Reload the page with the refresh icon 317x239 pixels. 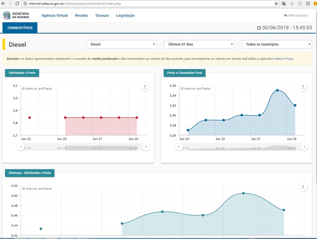point(17,4)
